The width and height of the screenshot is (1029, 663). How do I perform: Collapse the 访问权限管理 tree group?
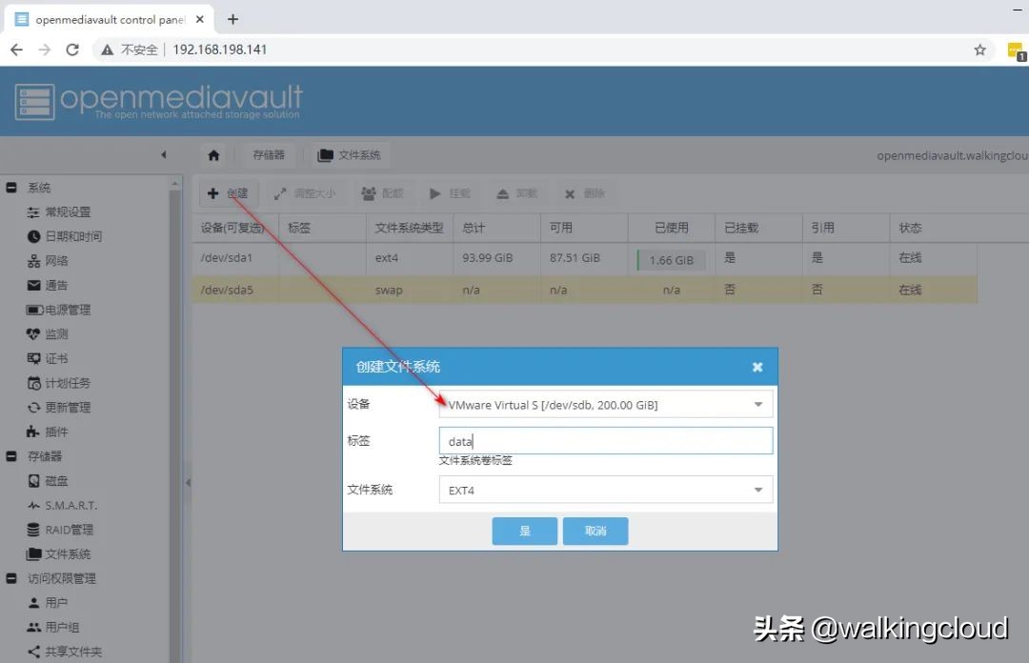point(11,578)
